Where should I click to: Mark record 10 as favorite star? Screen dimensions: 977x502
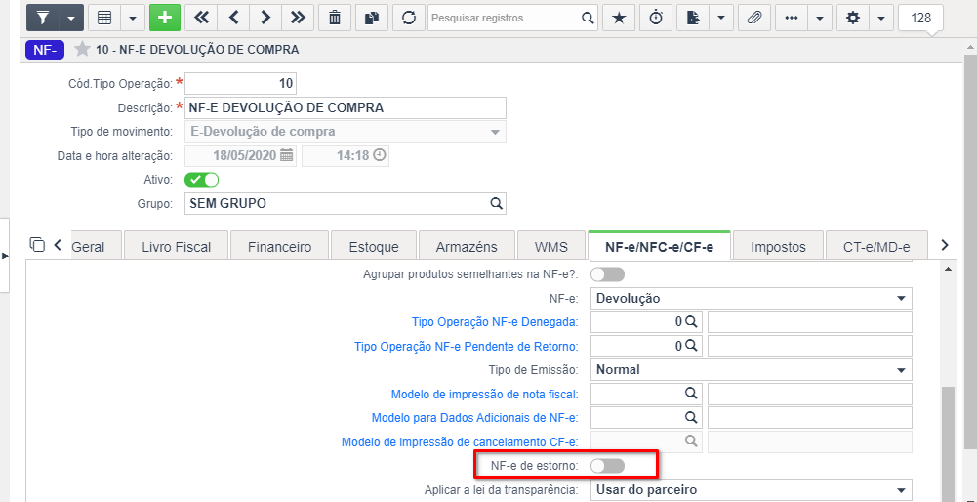click(x=82, y=49)
